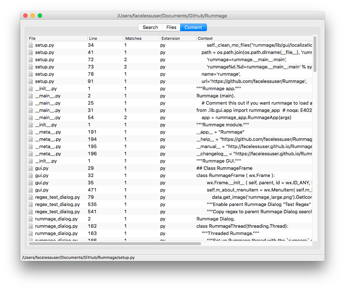Select 'self.m_about_menuitem' context text
The image size is (345, 290).
259,190
